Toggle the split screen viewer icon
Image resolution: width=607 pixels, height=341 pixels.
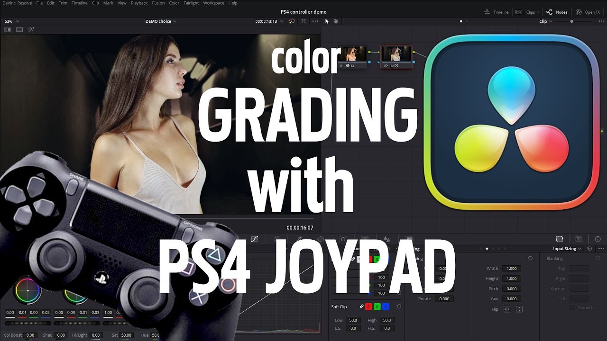click(19, 29)
